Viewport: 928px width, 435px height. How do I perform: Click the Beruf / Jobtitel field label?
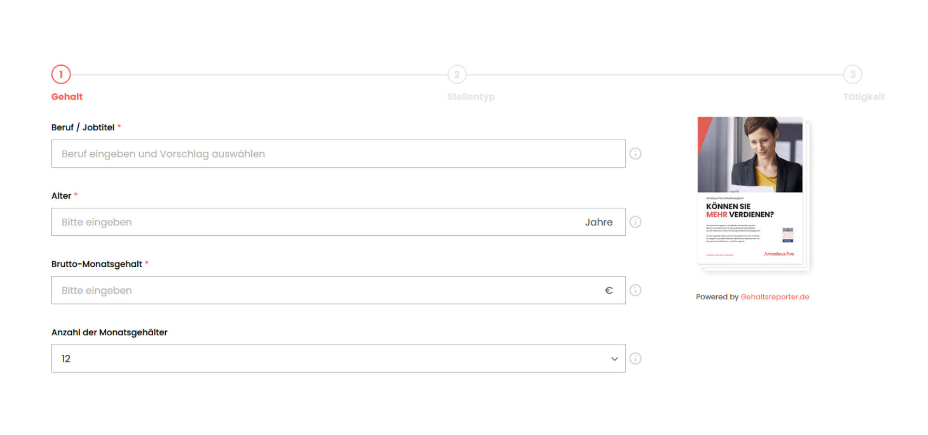click(83, 127)
